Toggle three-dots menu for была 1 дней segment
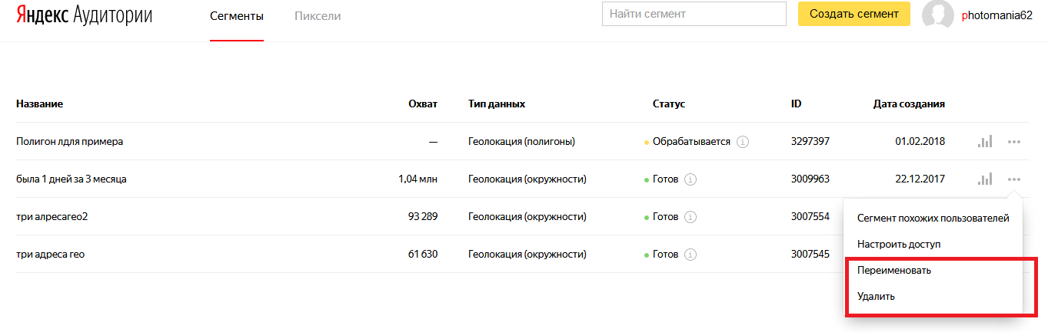 (x=1014, y=179)
